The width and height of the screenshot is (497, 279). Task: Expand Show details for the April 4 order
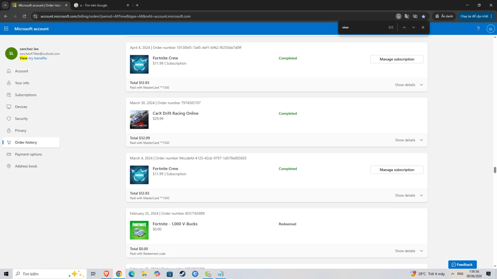pyautogui.click(x=409, y=85)
